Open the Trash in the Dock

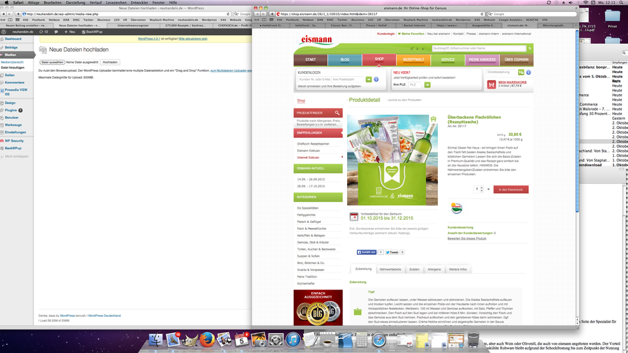(x=474, y=340)
